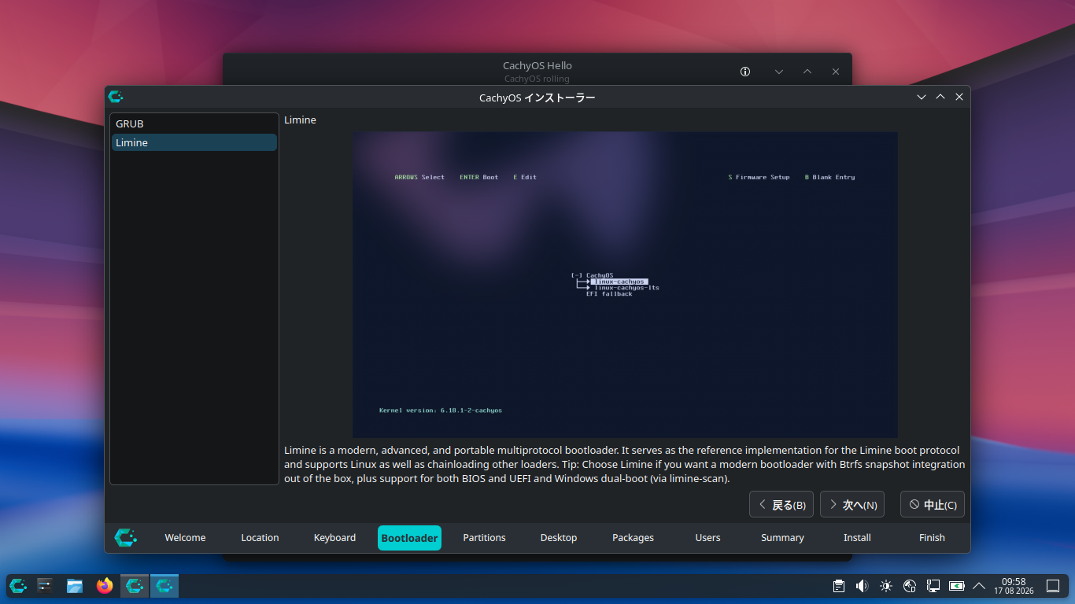This screenshot has height=604, width=1075.
Task: Open the volume control in the system tray
Action: 863,586
